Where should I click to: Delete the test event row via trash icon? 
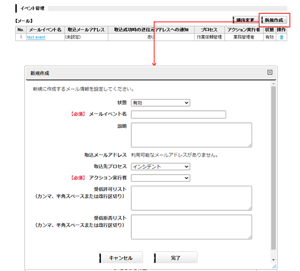(282, 37)
